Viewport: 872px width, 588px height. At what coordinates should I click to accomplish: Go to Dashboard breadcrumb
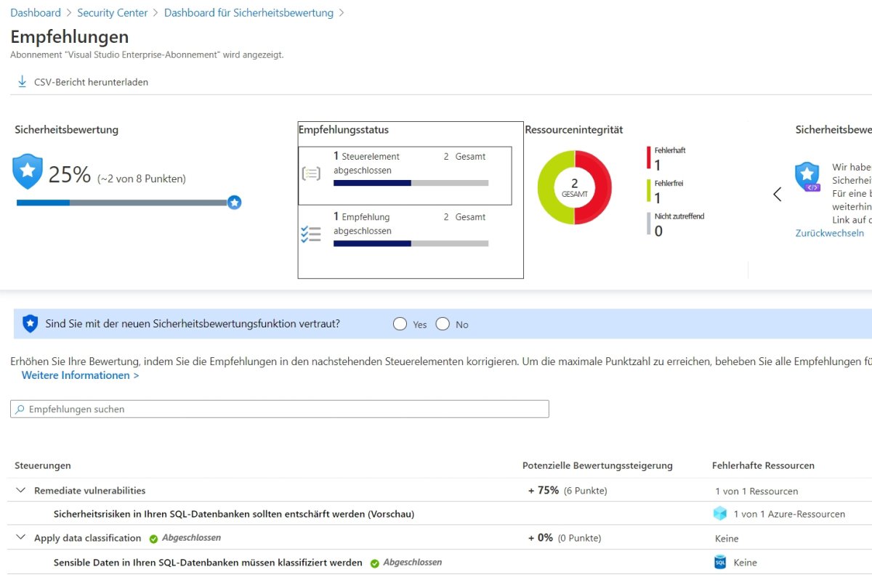pos(36,13)
